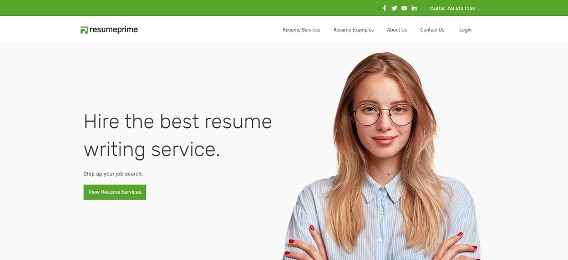Open the Twitter bird icon
The height and width of the screenshot is (260, 568).
(394, 8)
